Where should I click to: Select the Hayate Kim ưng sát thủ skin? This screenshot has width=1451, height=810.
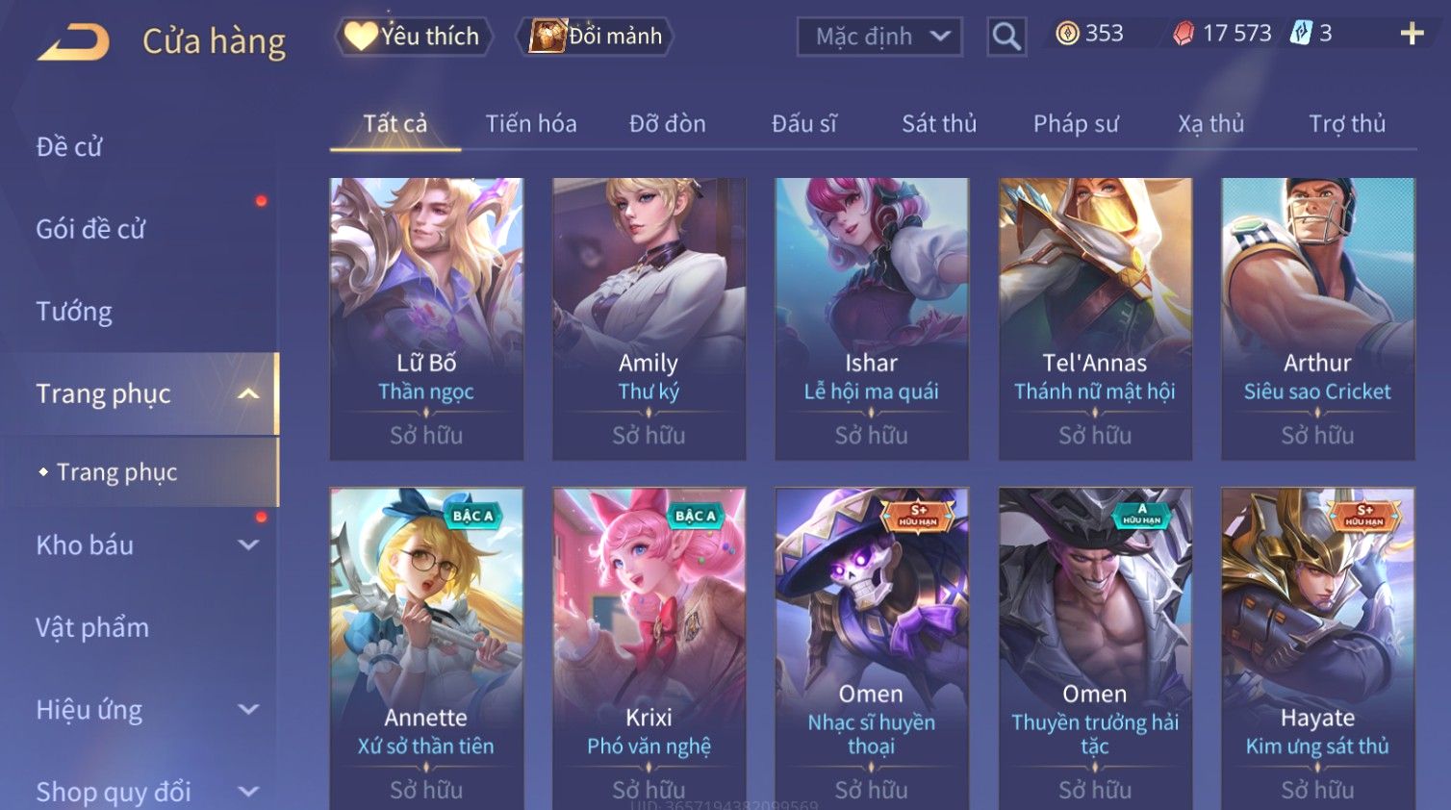pyautogui.click(x=1317, y=648)
